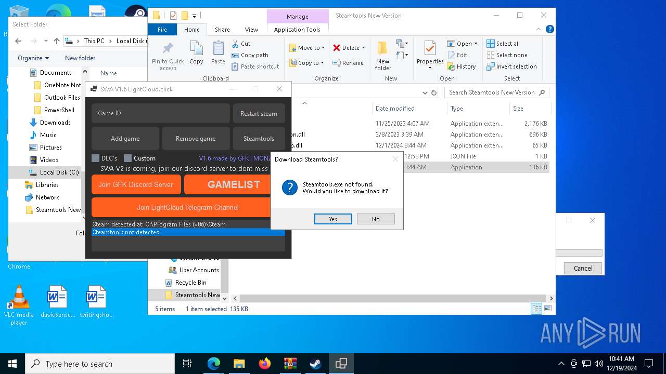Screen dimensions: 666x374
Task: Collapse the Explorer ribbon
Action: tap(540, 30)
